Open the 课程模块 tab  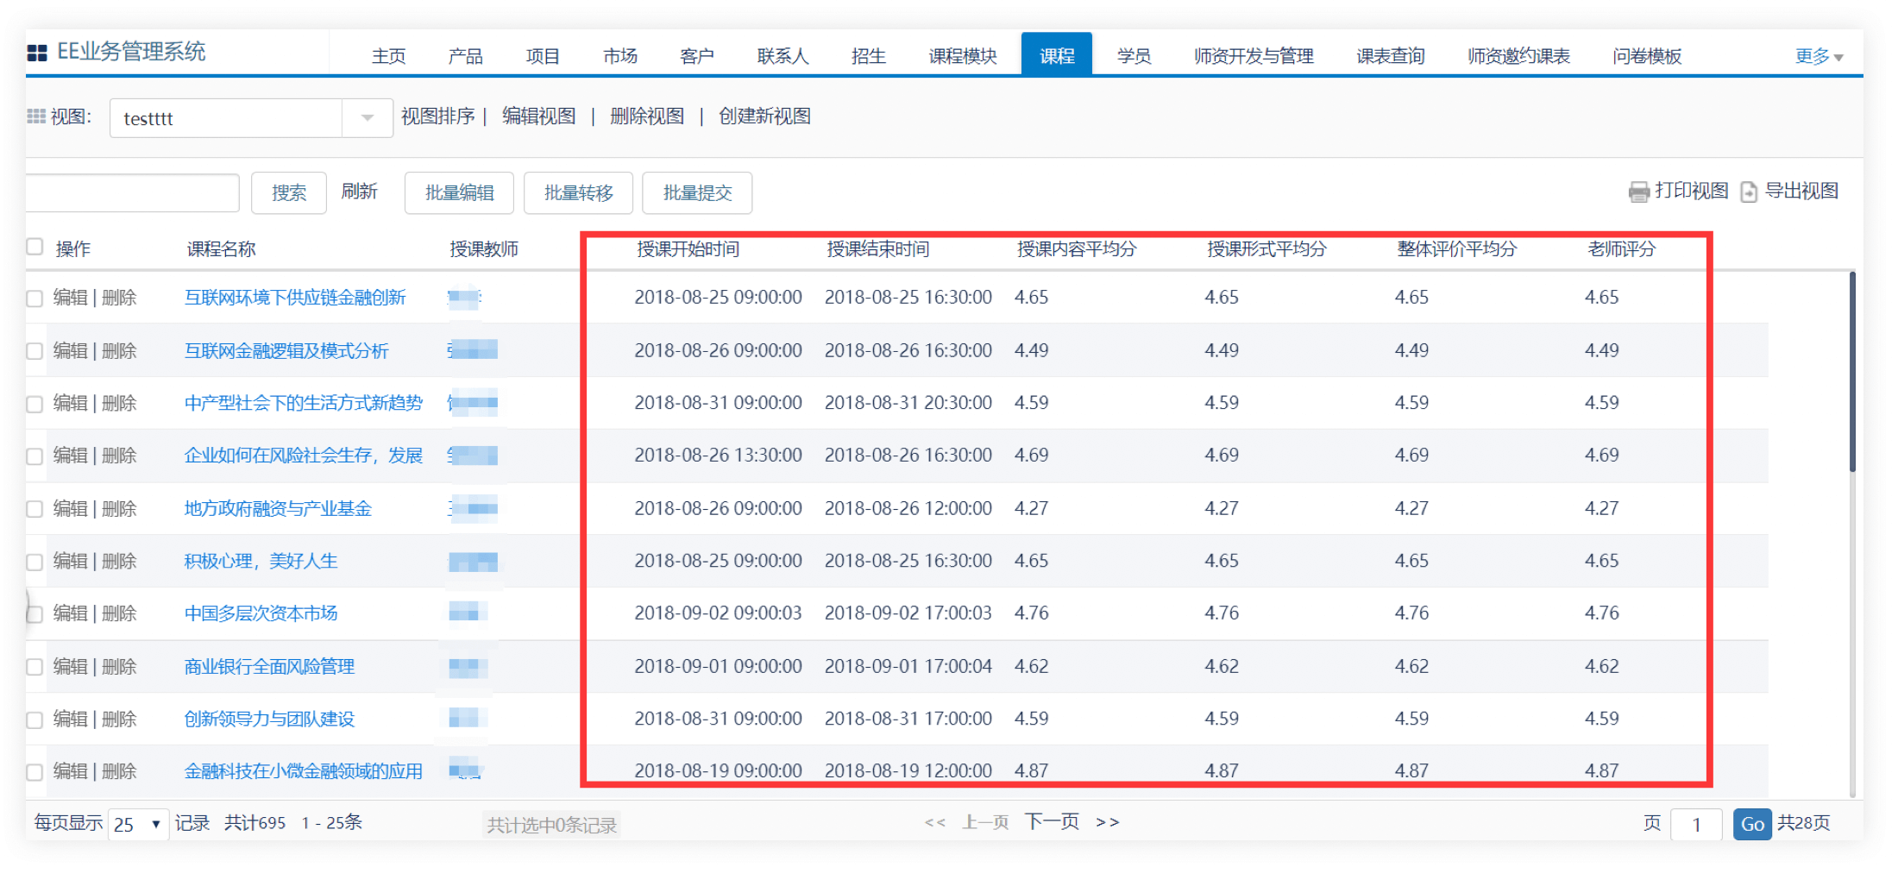[963, 56]
